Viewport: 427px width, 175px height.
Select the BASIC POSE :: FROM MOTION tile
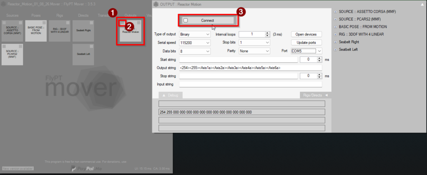(x=36, y=31)
